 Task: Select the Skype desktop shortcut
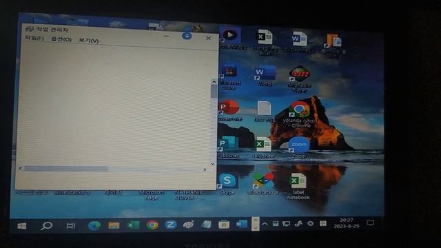[x=227, y=184]
